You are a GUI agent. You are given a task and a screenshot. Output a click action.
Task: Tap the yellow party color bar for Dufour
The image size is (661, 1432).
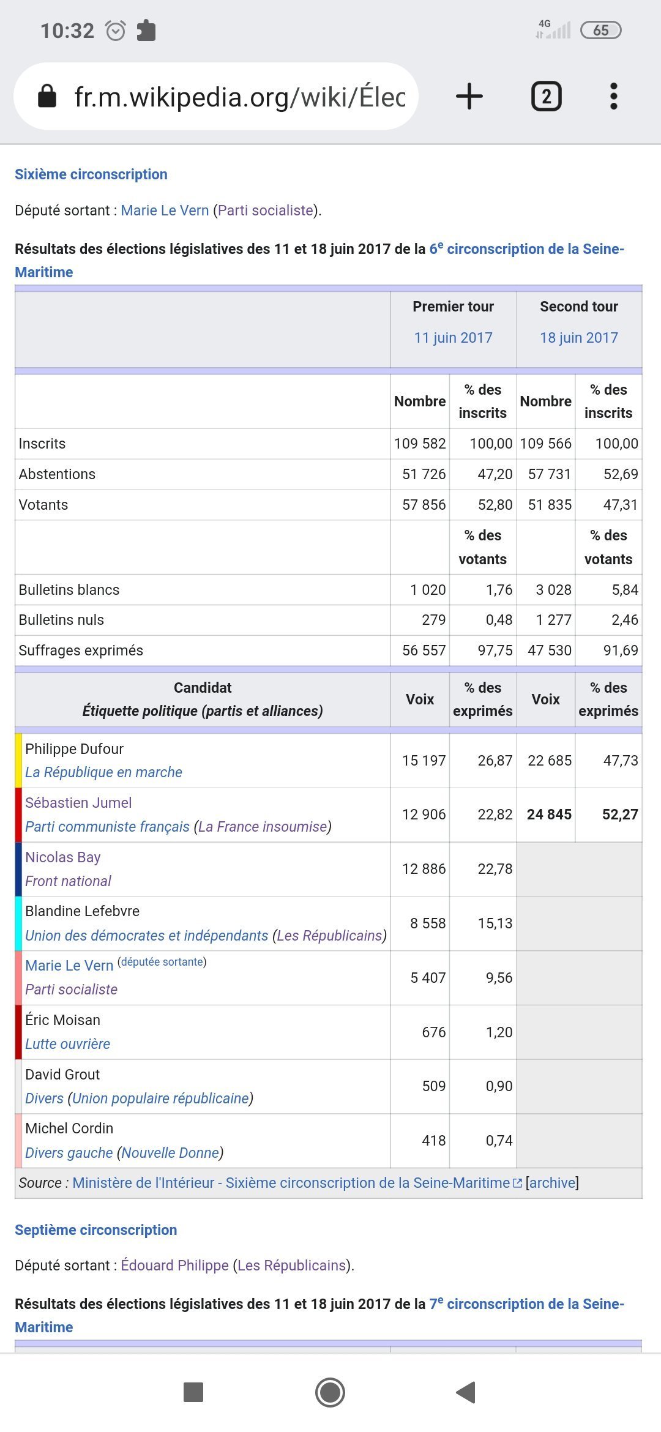click(18, 760)
